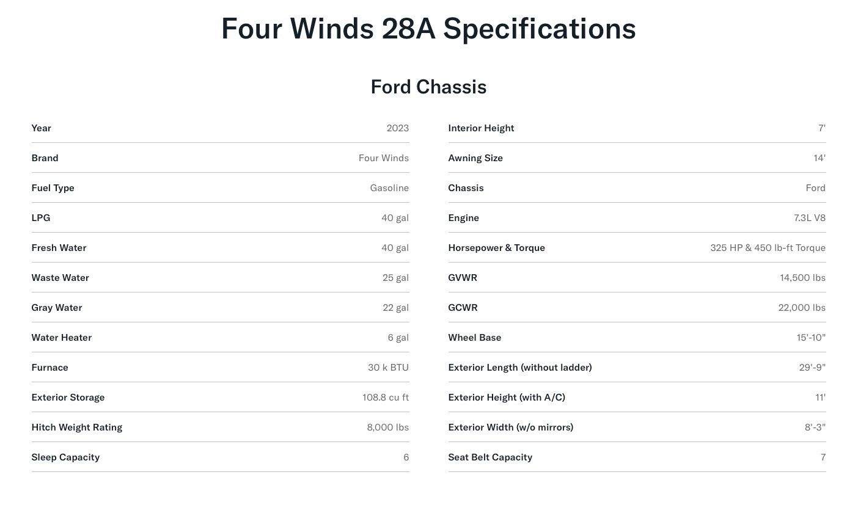Image resolution: width=858 pixels, height=505 pixels.
Task: Click the 25 gal waste water value
Action: tap(395, 278)
